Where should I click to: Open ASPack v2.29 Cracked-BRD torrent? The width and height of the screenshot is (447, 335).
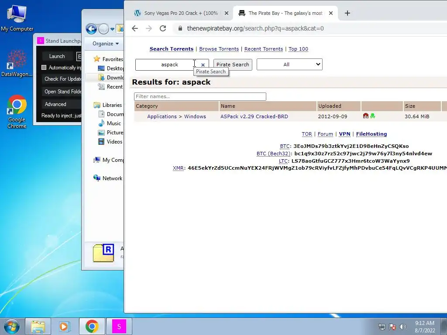point(254,116)
